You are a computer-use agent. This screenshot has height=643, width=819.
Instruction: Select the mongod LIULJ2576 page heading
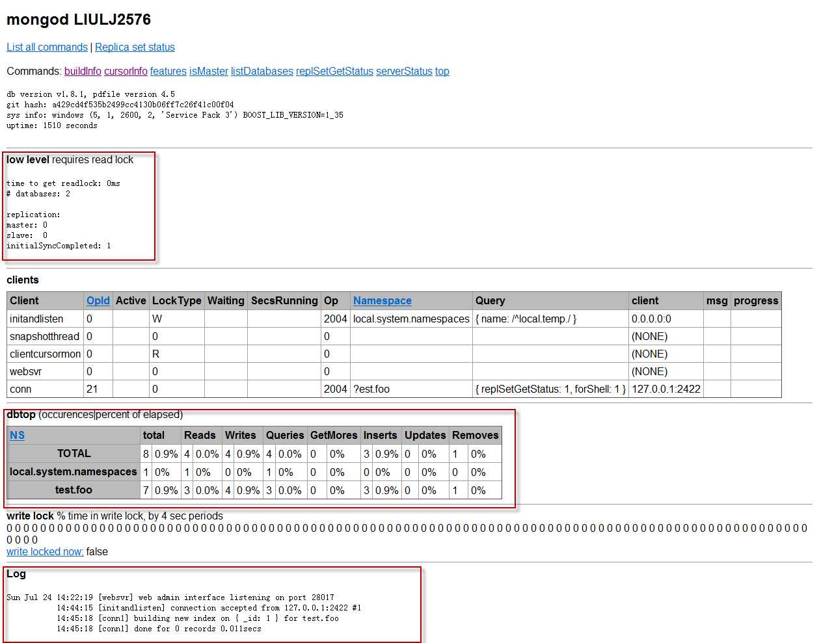pos(79,20)
